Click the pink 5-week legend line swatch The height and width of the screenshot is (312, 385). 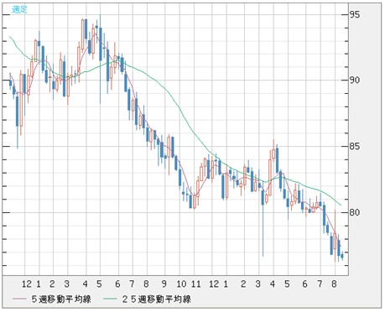point(19,299)
